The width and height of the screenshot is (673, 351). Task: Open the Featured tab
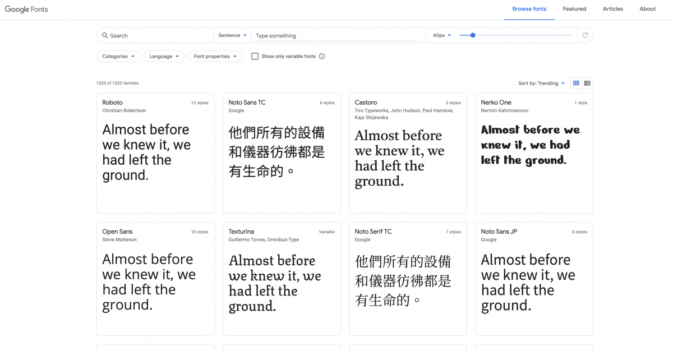pos(575,9)
